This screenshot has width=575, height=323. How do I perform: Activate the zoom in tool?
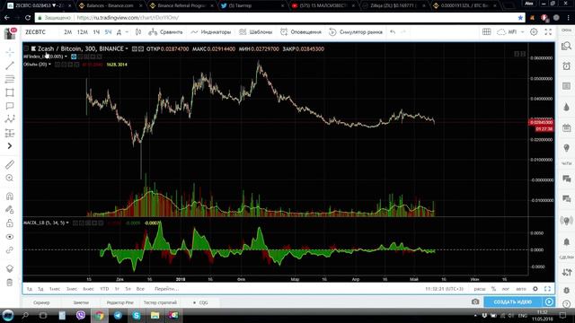pyautogui.click(x=10, y=178)
